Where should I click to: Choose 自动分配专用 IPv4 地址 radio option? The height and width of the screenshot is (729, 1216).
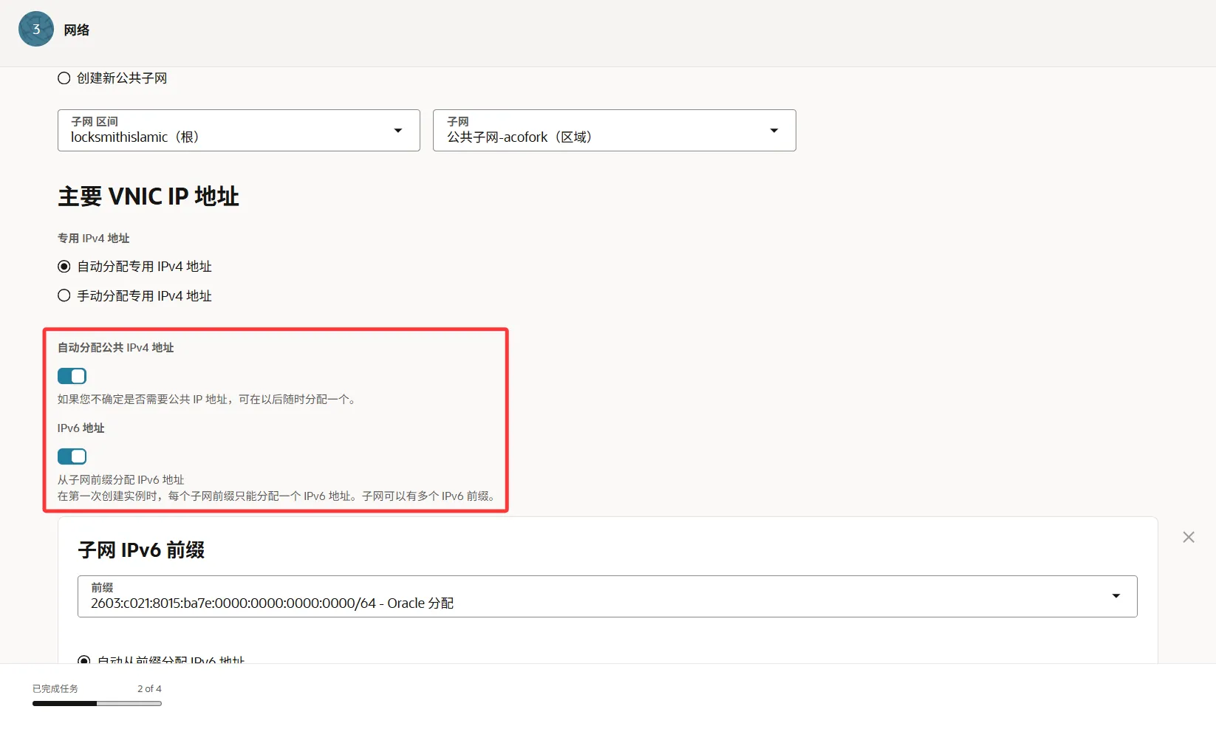pyautogui.click(x=64, y=267)
